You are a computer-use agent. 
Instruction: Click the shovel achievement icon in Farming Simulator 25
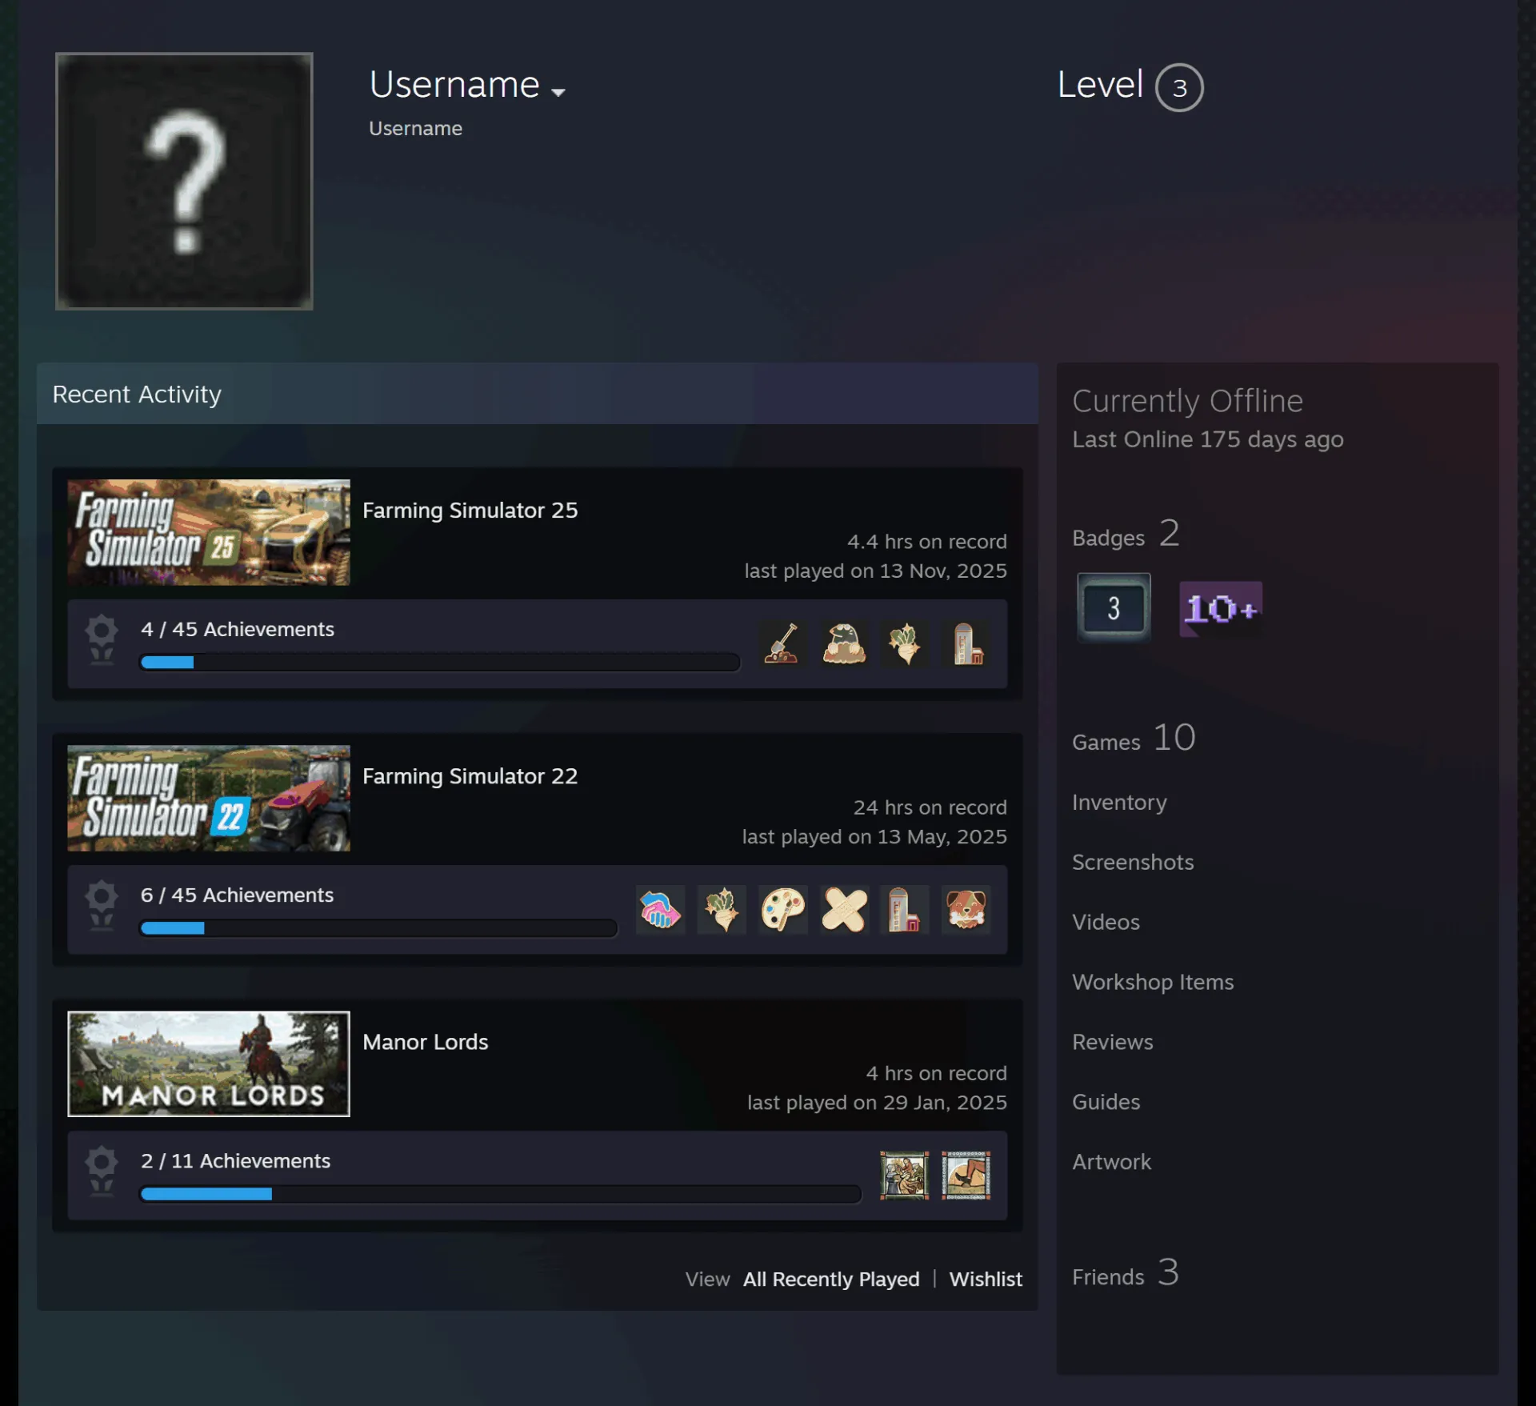click(782, 643)
